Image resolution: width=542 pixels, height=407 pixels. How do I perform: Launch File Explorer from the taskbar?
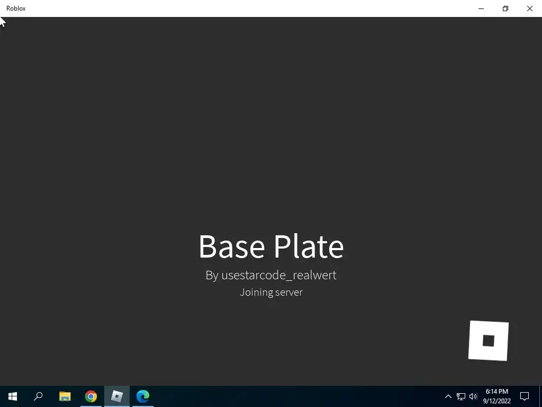coord(65,396)
